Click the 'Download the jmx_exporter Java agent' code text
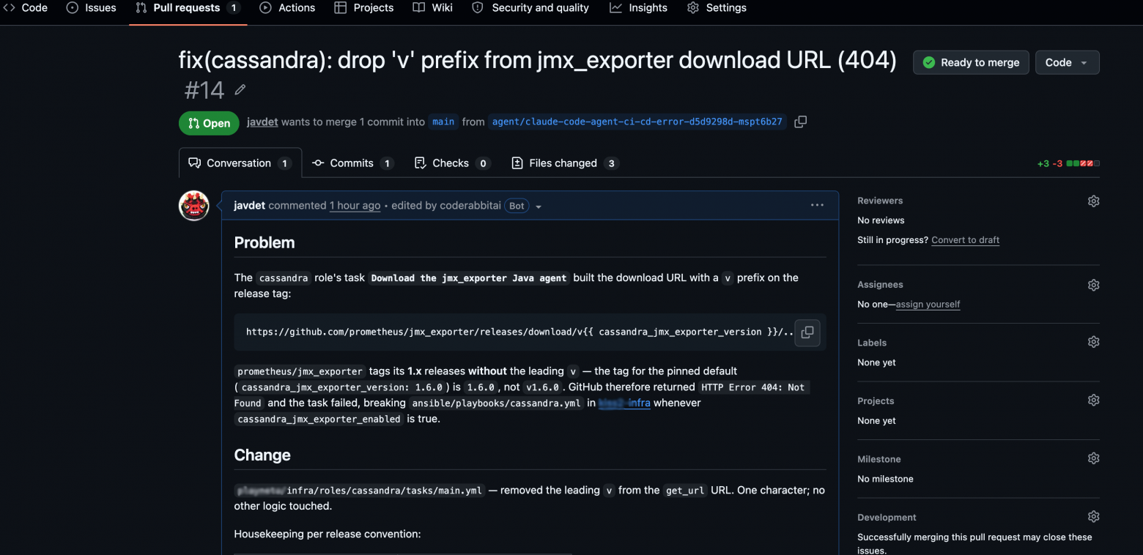This screenshot has width=1143, height=555. (469, 278)
